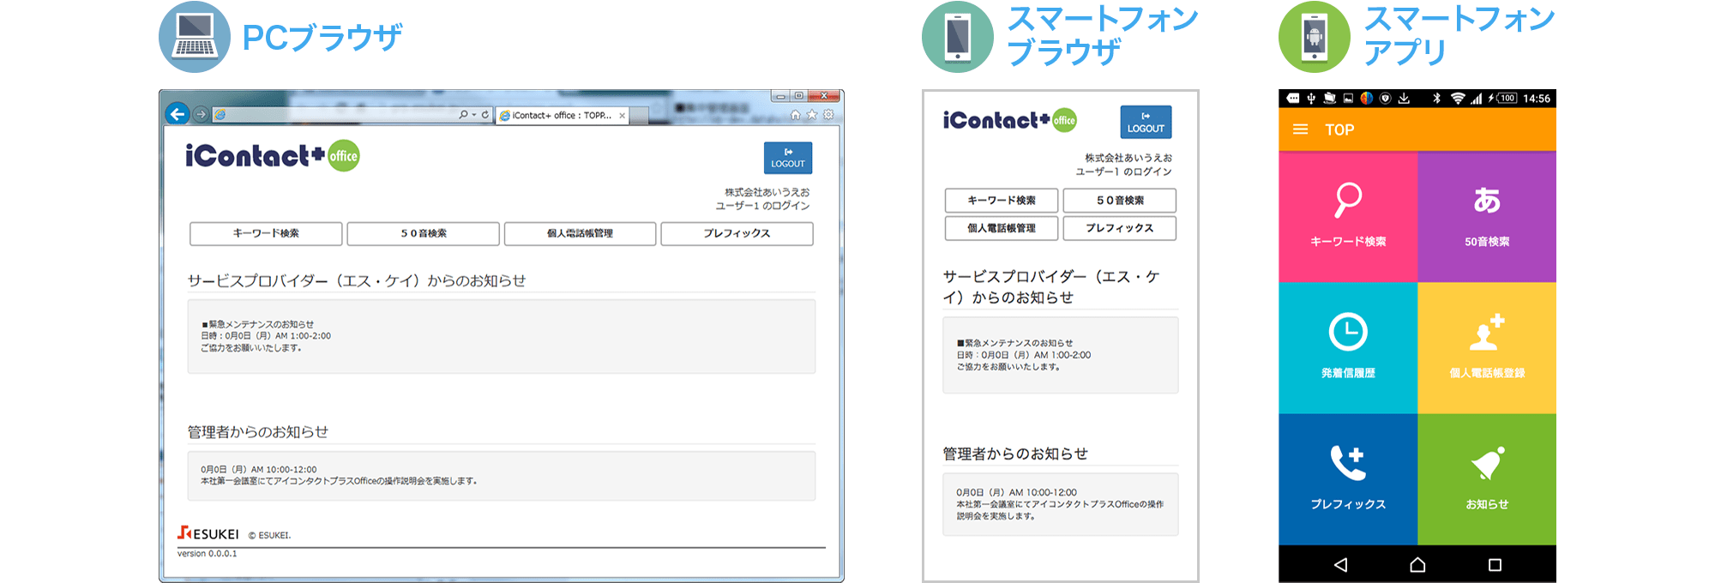1715x583 pixels.
Task: Tap 個人電話帳管理 in smartphone browser
Action: click(1001, 228)
